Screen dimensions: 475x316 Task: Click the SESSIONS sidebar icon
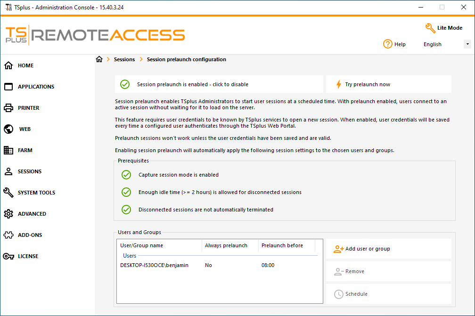(x=27, y=171)
